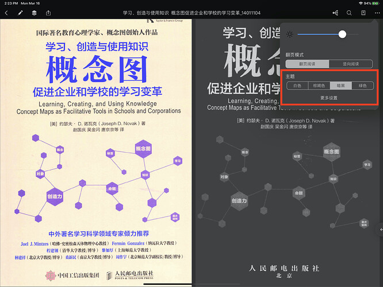
Task: Tap the 创造力 hexagon on left cover
Action: click(55, 196)
